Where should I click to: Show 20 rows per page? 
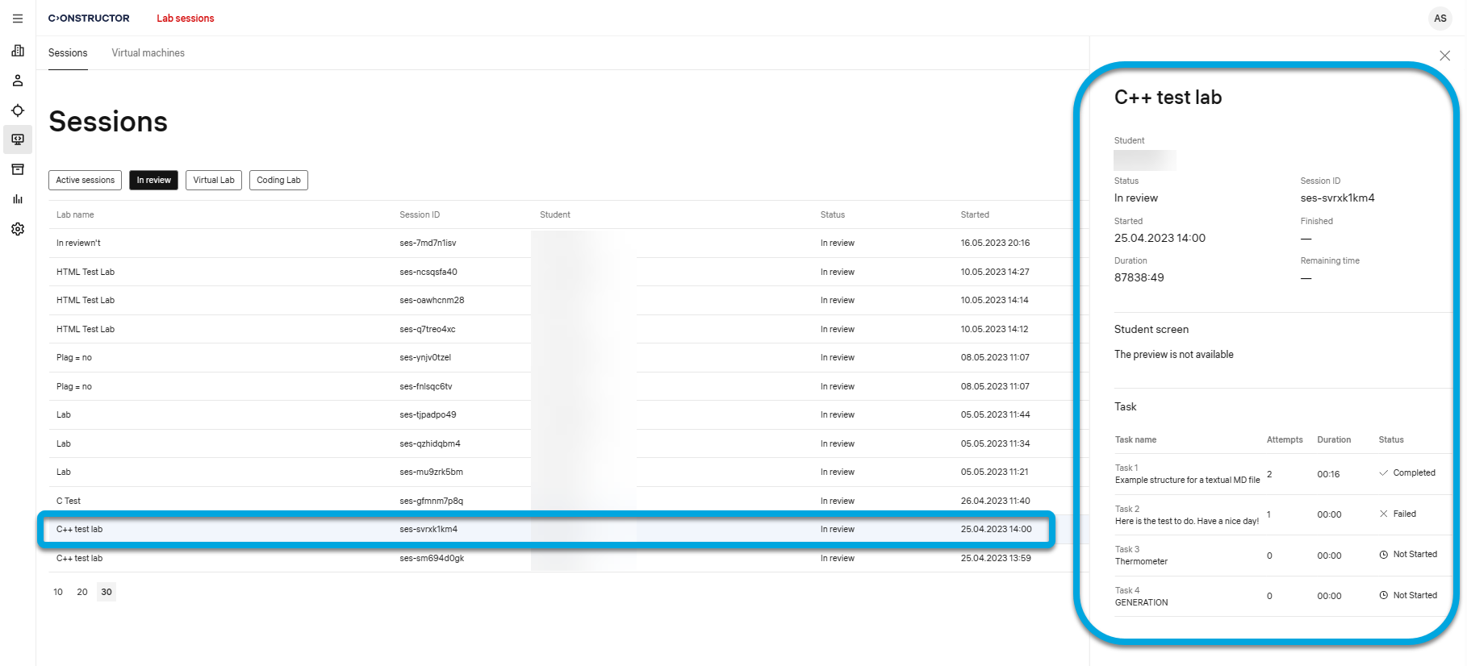(82, 592)
